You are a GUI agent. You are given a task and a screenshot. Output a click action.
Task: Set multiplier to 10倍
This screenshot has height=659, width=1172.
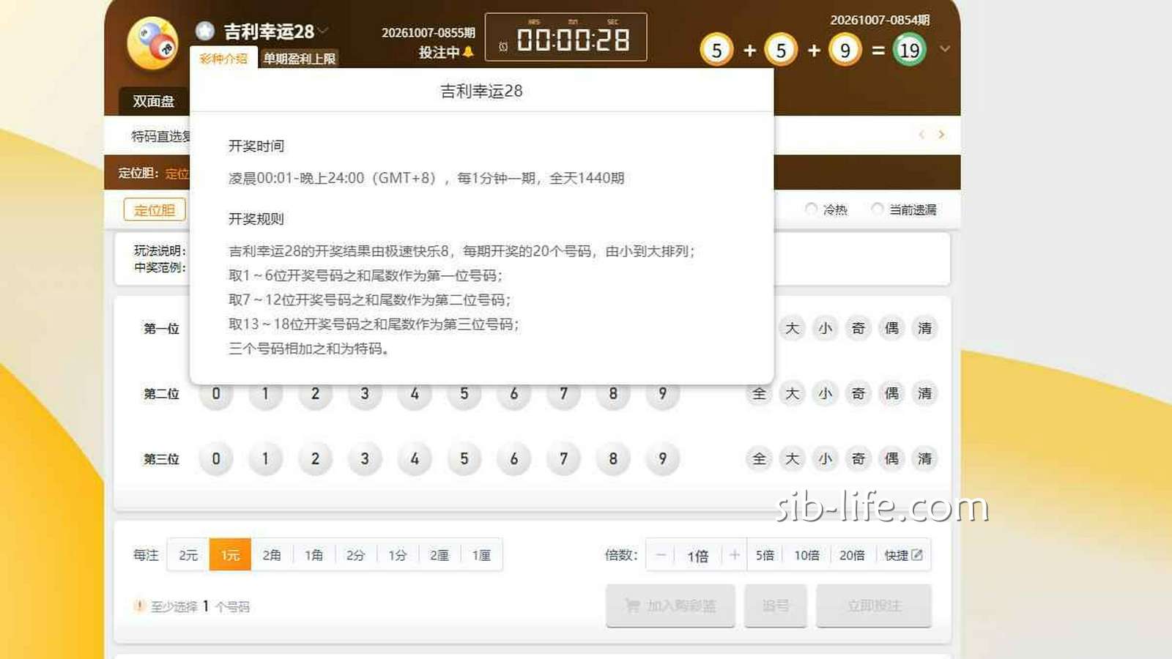tap(806, 555)
